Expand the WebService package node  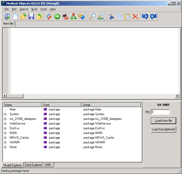tap(5, 124)
